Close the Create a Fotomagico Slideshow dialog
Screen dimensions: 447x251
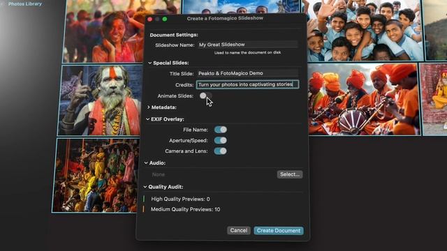pos(150,19)
